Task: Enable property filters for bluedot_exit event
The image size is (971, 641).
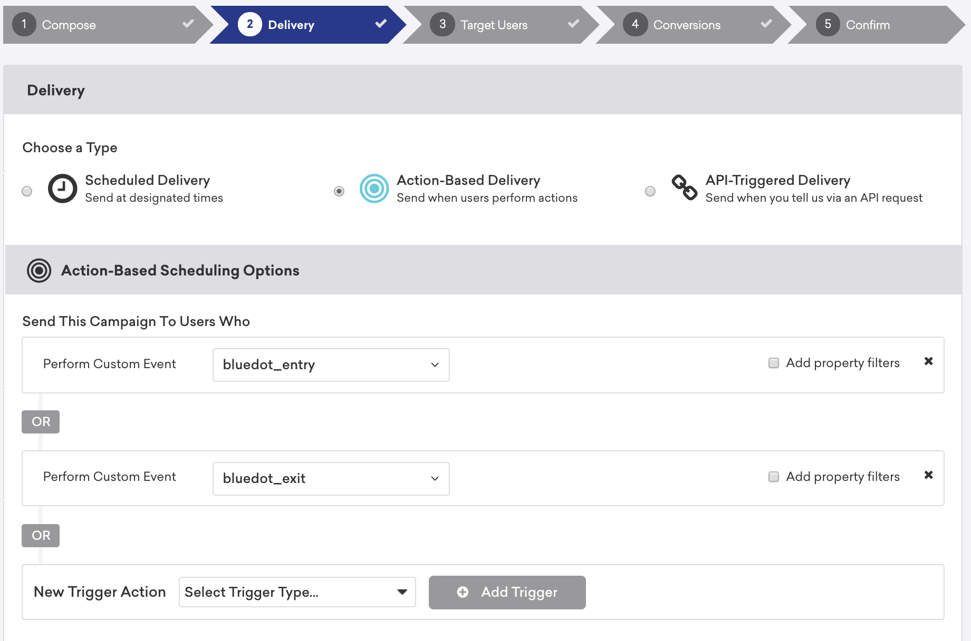Action: pos(774,477)
